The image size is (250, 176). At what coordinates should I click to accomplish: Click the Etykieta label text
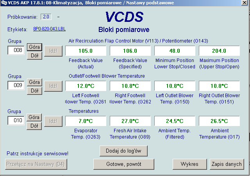(17, 30)
